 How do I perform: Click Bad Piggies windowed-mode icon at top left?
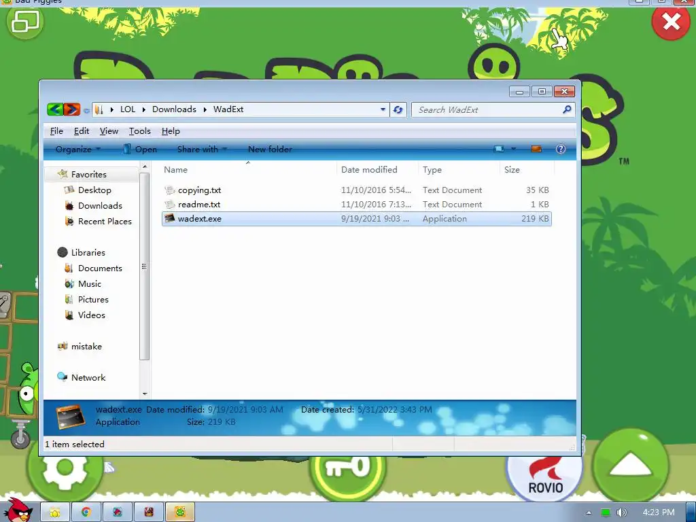(24, 21)
